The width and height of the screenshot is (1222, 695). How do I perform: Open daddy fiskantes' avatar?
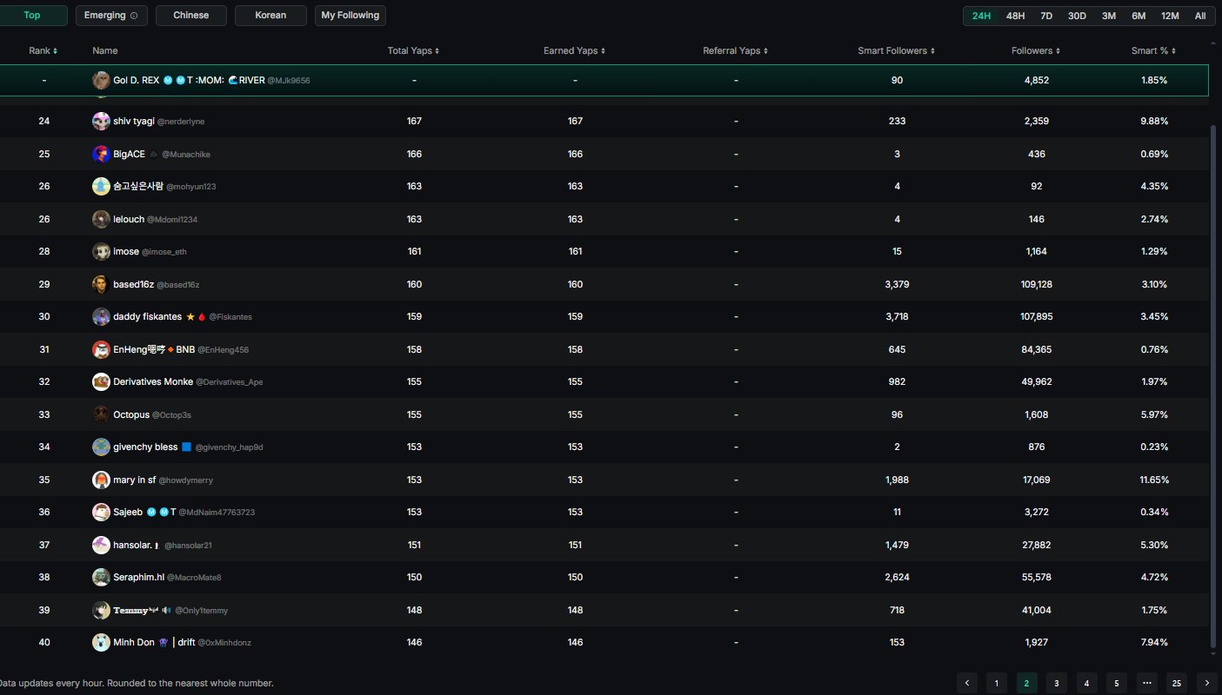pyautogui.click(x=101, y=316)
